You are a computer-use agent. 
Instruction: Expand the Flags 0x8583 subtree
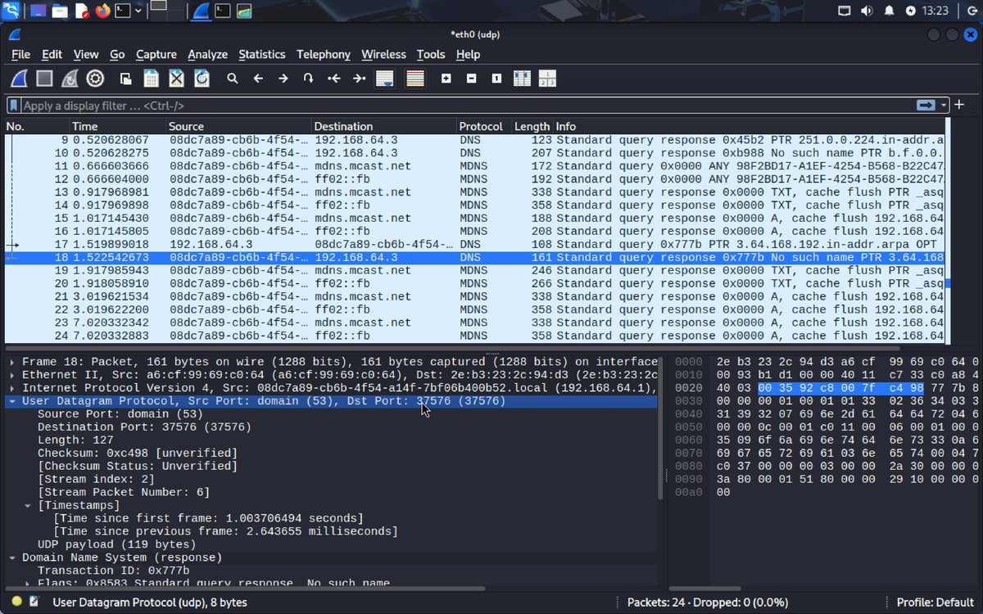click(28, 585)
